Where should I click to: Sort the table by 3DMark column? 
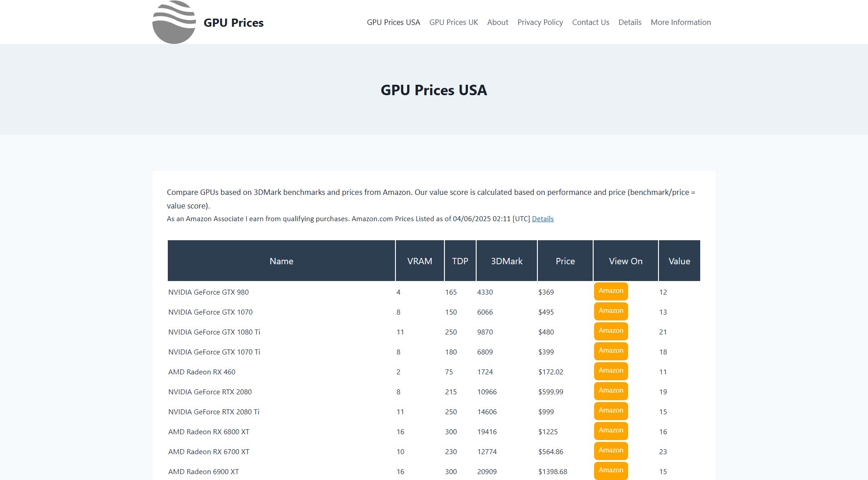pos(506,261)
